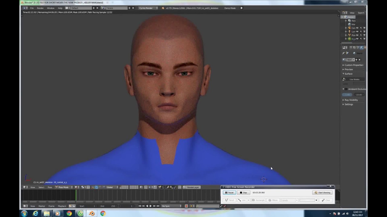This screenshot has width=387, height=217.
Task: Open outliner View menu
Action: 352,13
